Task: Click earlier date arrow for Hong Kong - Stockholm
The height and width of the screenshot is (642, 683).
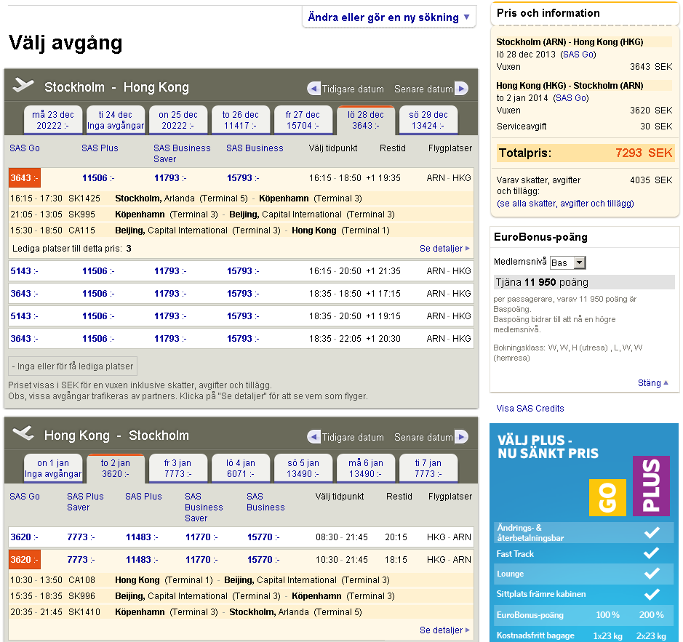Action: [x=314, y=437]
